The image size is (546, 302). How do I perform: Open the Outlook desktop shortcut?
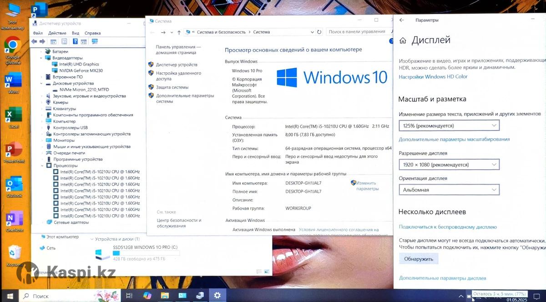(14, 187)
